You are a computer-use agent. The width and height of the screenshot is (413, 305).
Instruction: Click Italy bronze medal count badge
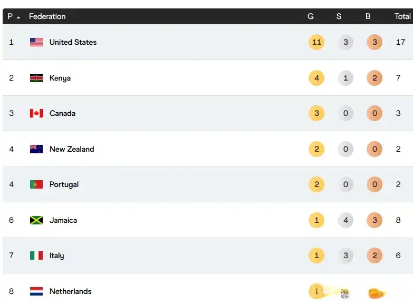tap(374, 255)
